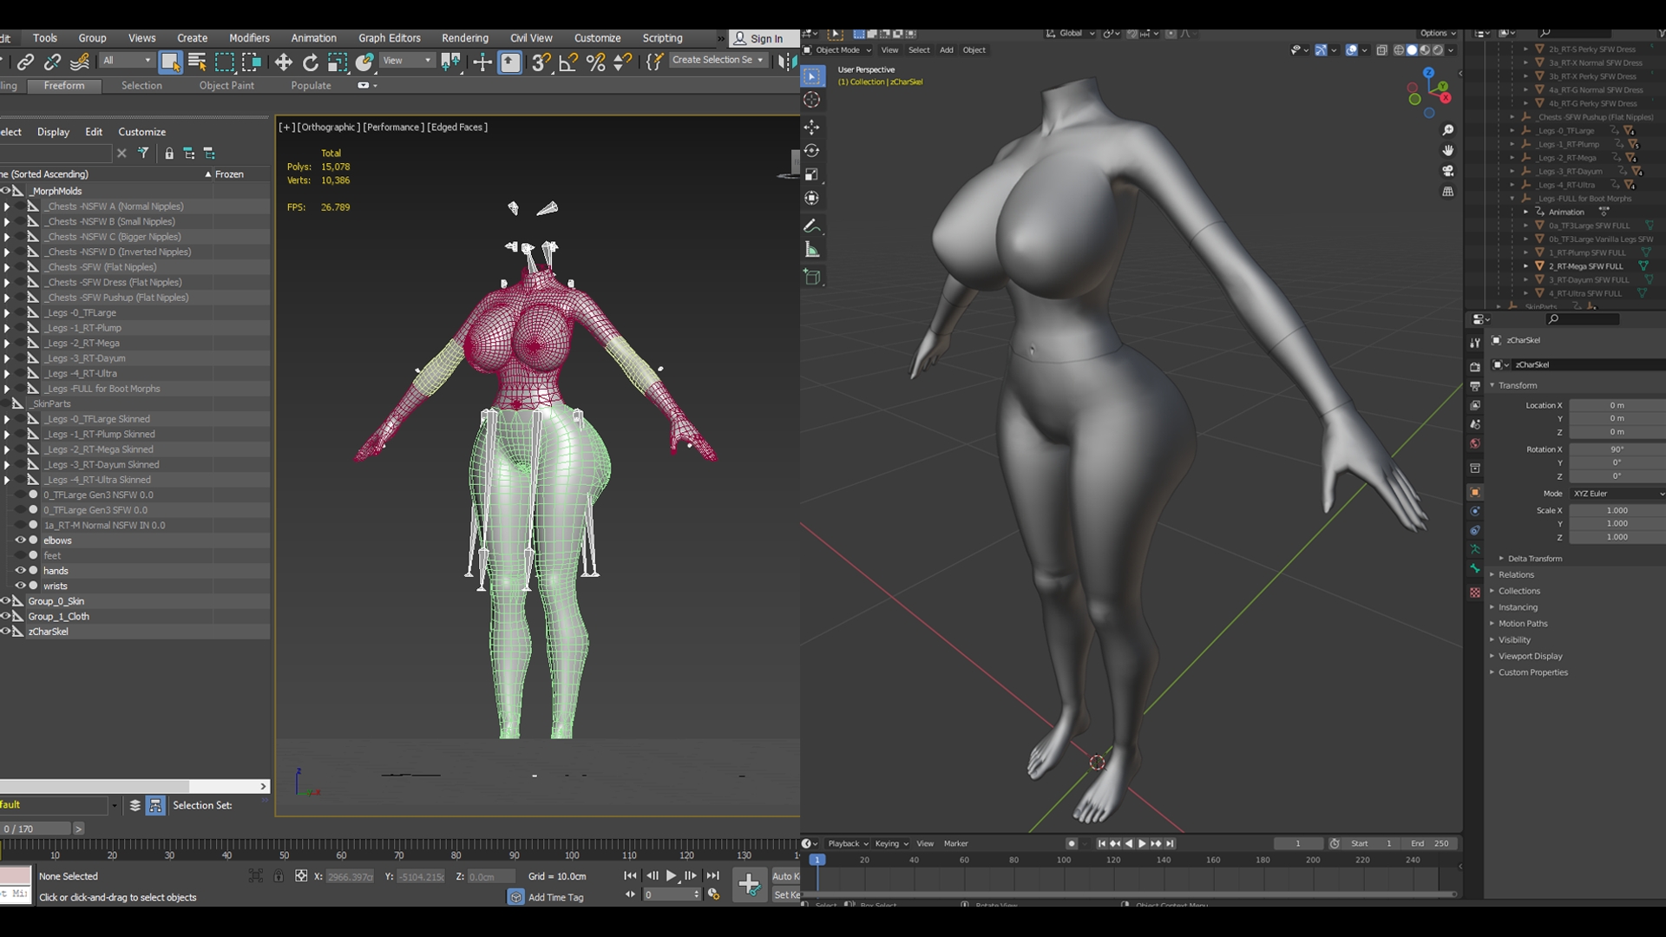Click the Select and Place icon
1666x937 pixels.
tap(364, 62)
